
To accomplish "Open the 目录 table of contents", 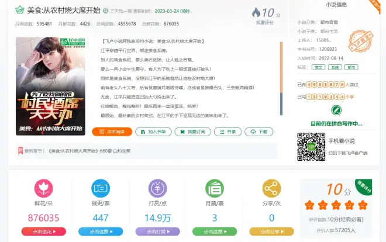I will coord(228,132).
